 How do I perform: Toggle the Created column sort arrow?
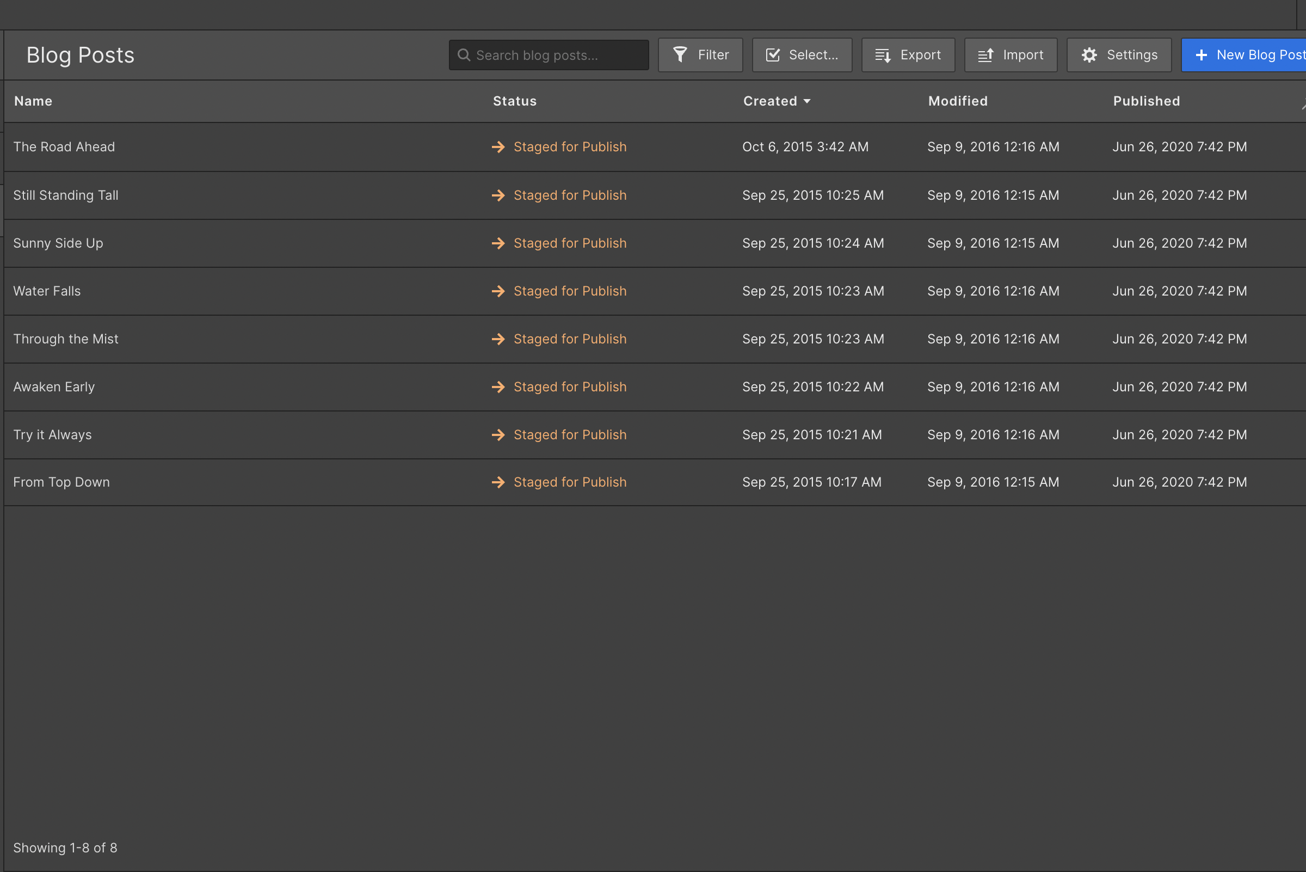(807, 101)
